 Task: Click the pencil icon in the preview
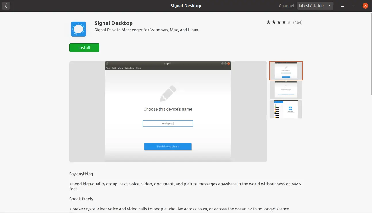coord(168,94)
